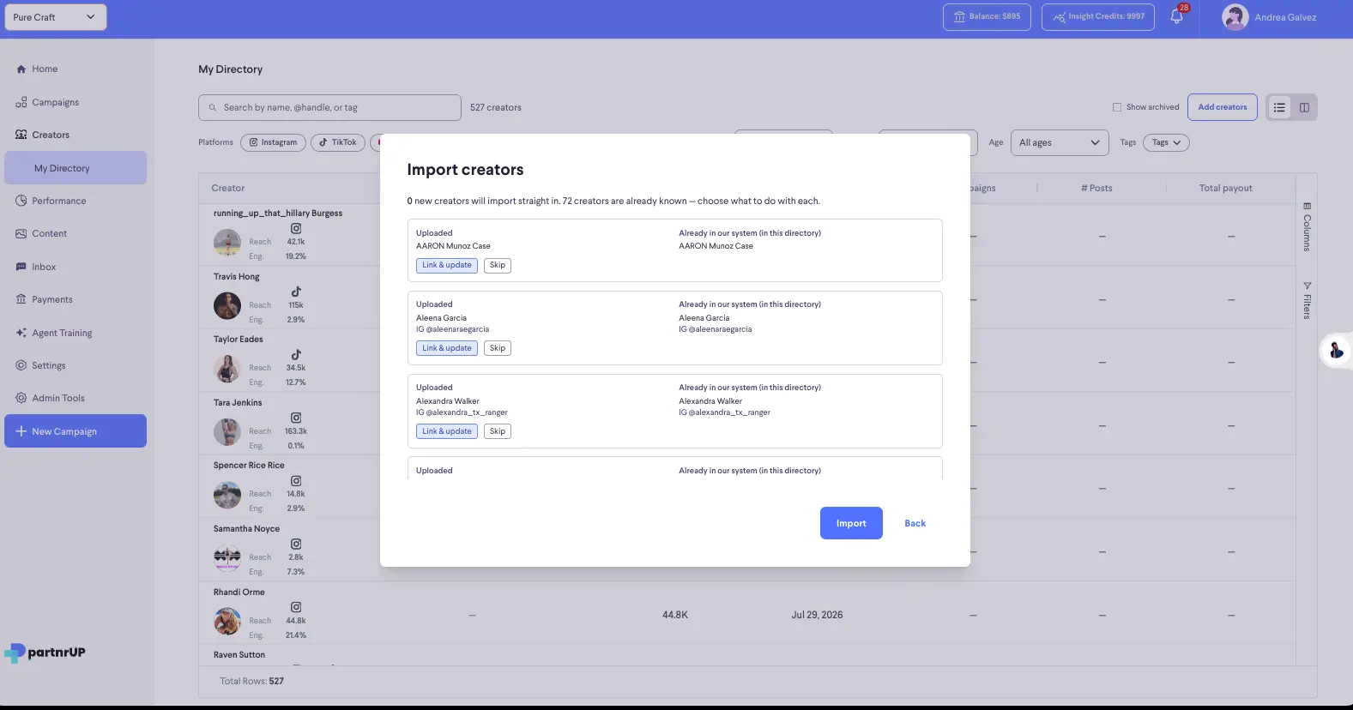Click Taylor Eades TikTok icon
Image resolution: width=1353 pixels, height=710 pixels.
pyautogui.click(x=296, y=354)
